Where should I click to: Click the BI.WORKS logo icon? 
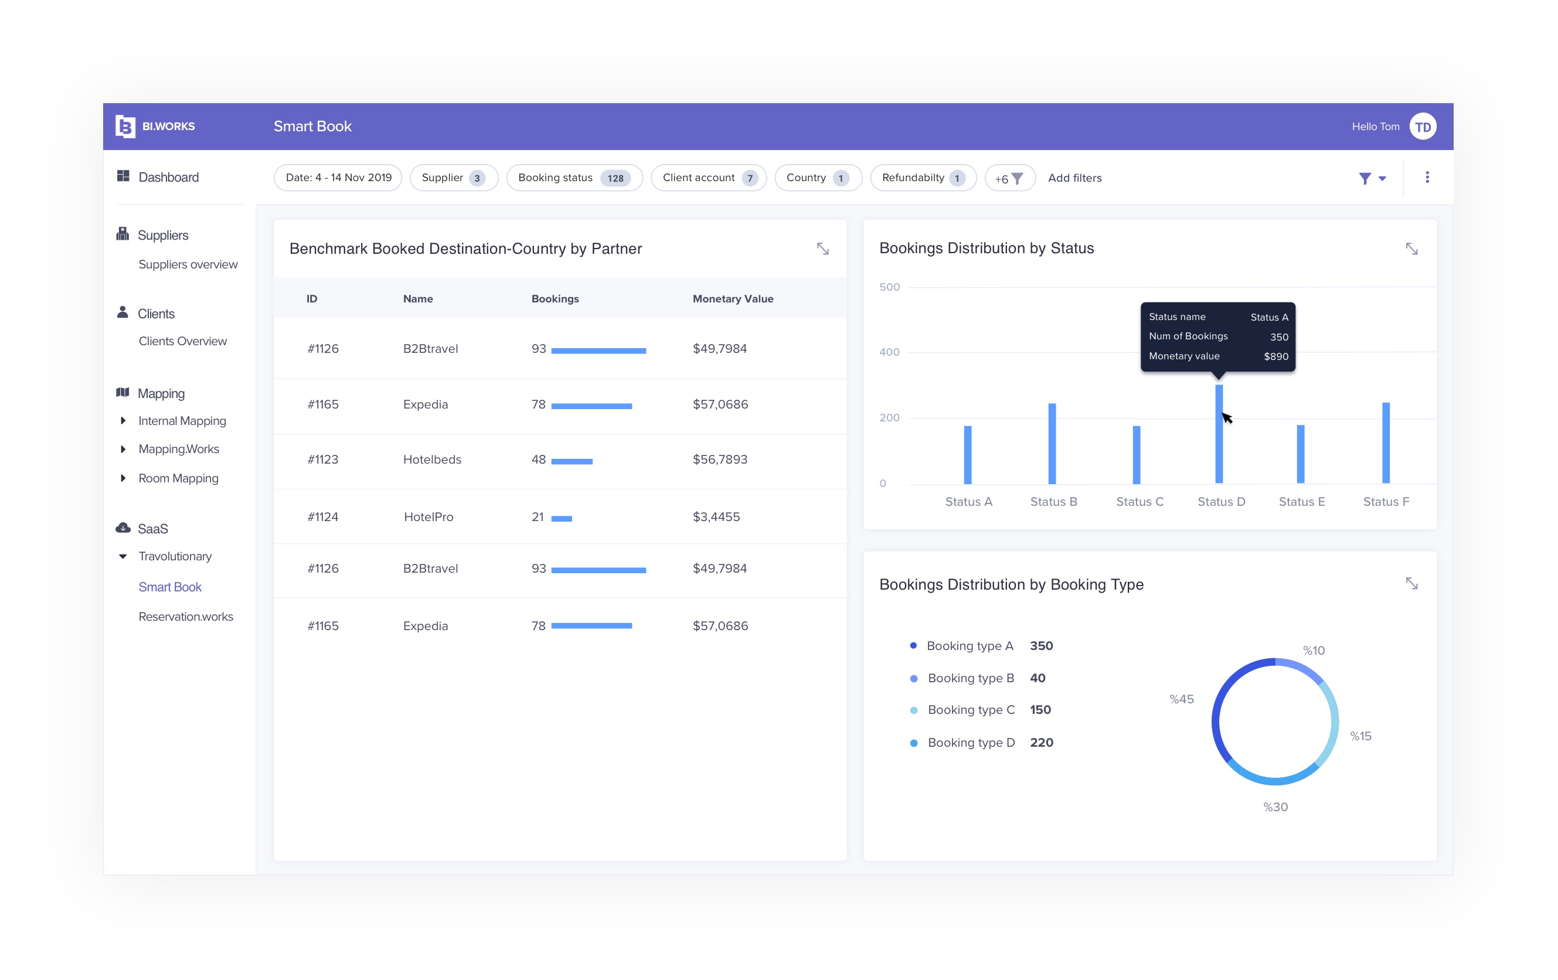125,126
